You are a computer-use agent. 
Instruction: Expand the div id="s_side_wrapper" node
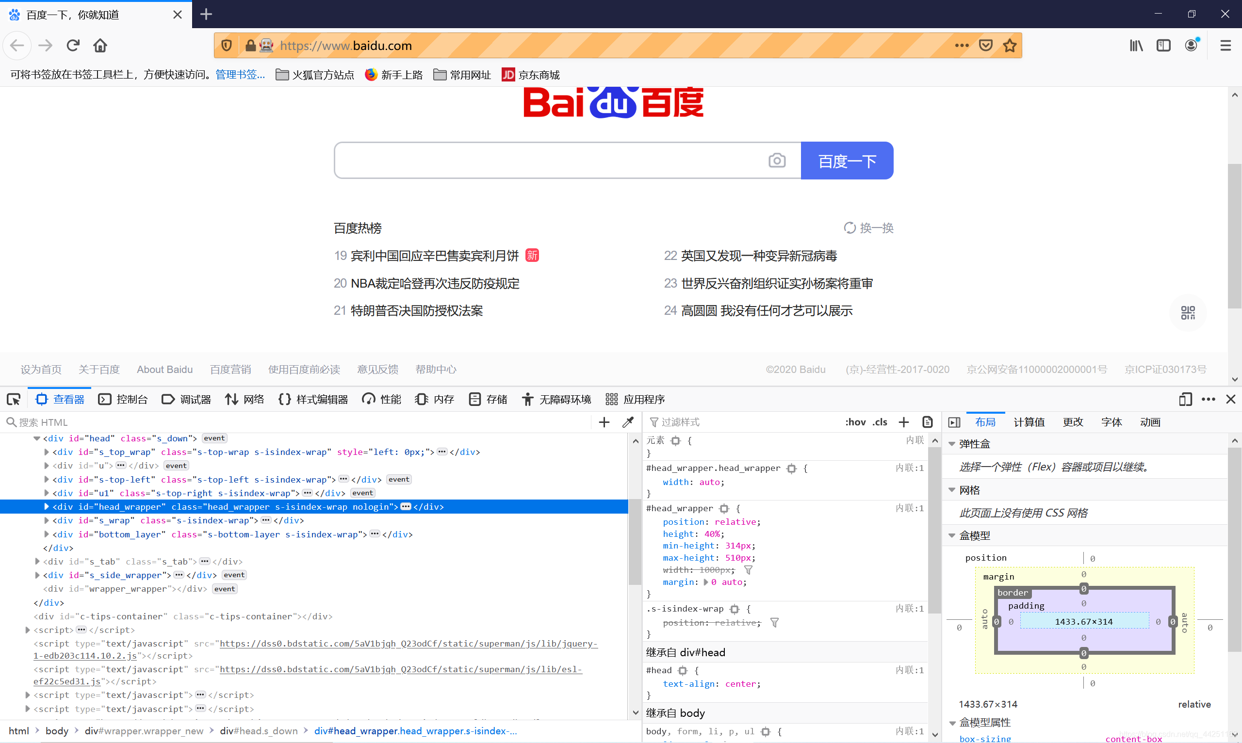pos(37,575)
